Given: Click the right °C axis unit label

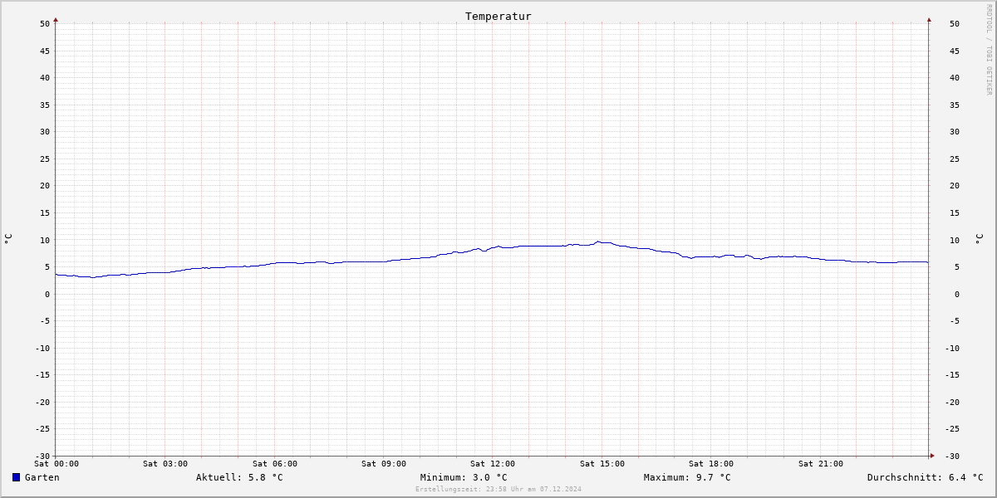Looking at the screenshot, I should [x=979, y=239].
